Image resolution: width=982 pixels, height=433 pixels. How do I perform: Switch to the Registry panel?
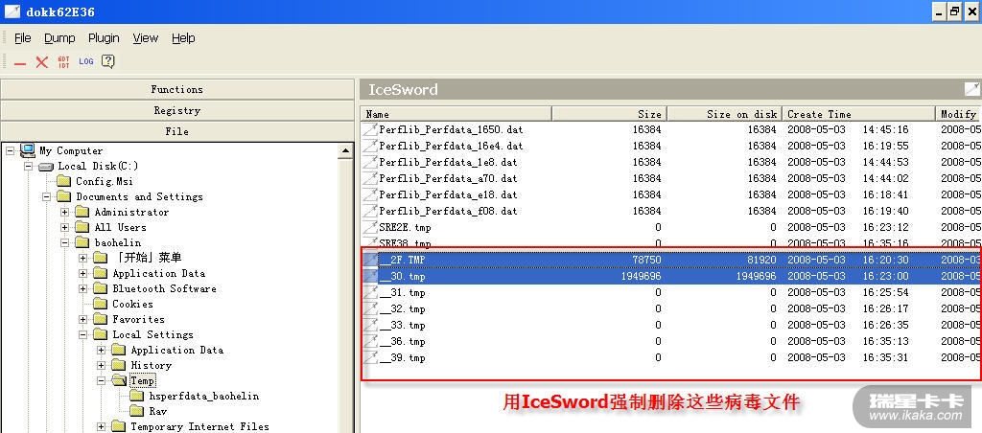point(177,111)
